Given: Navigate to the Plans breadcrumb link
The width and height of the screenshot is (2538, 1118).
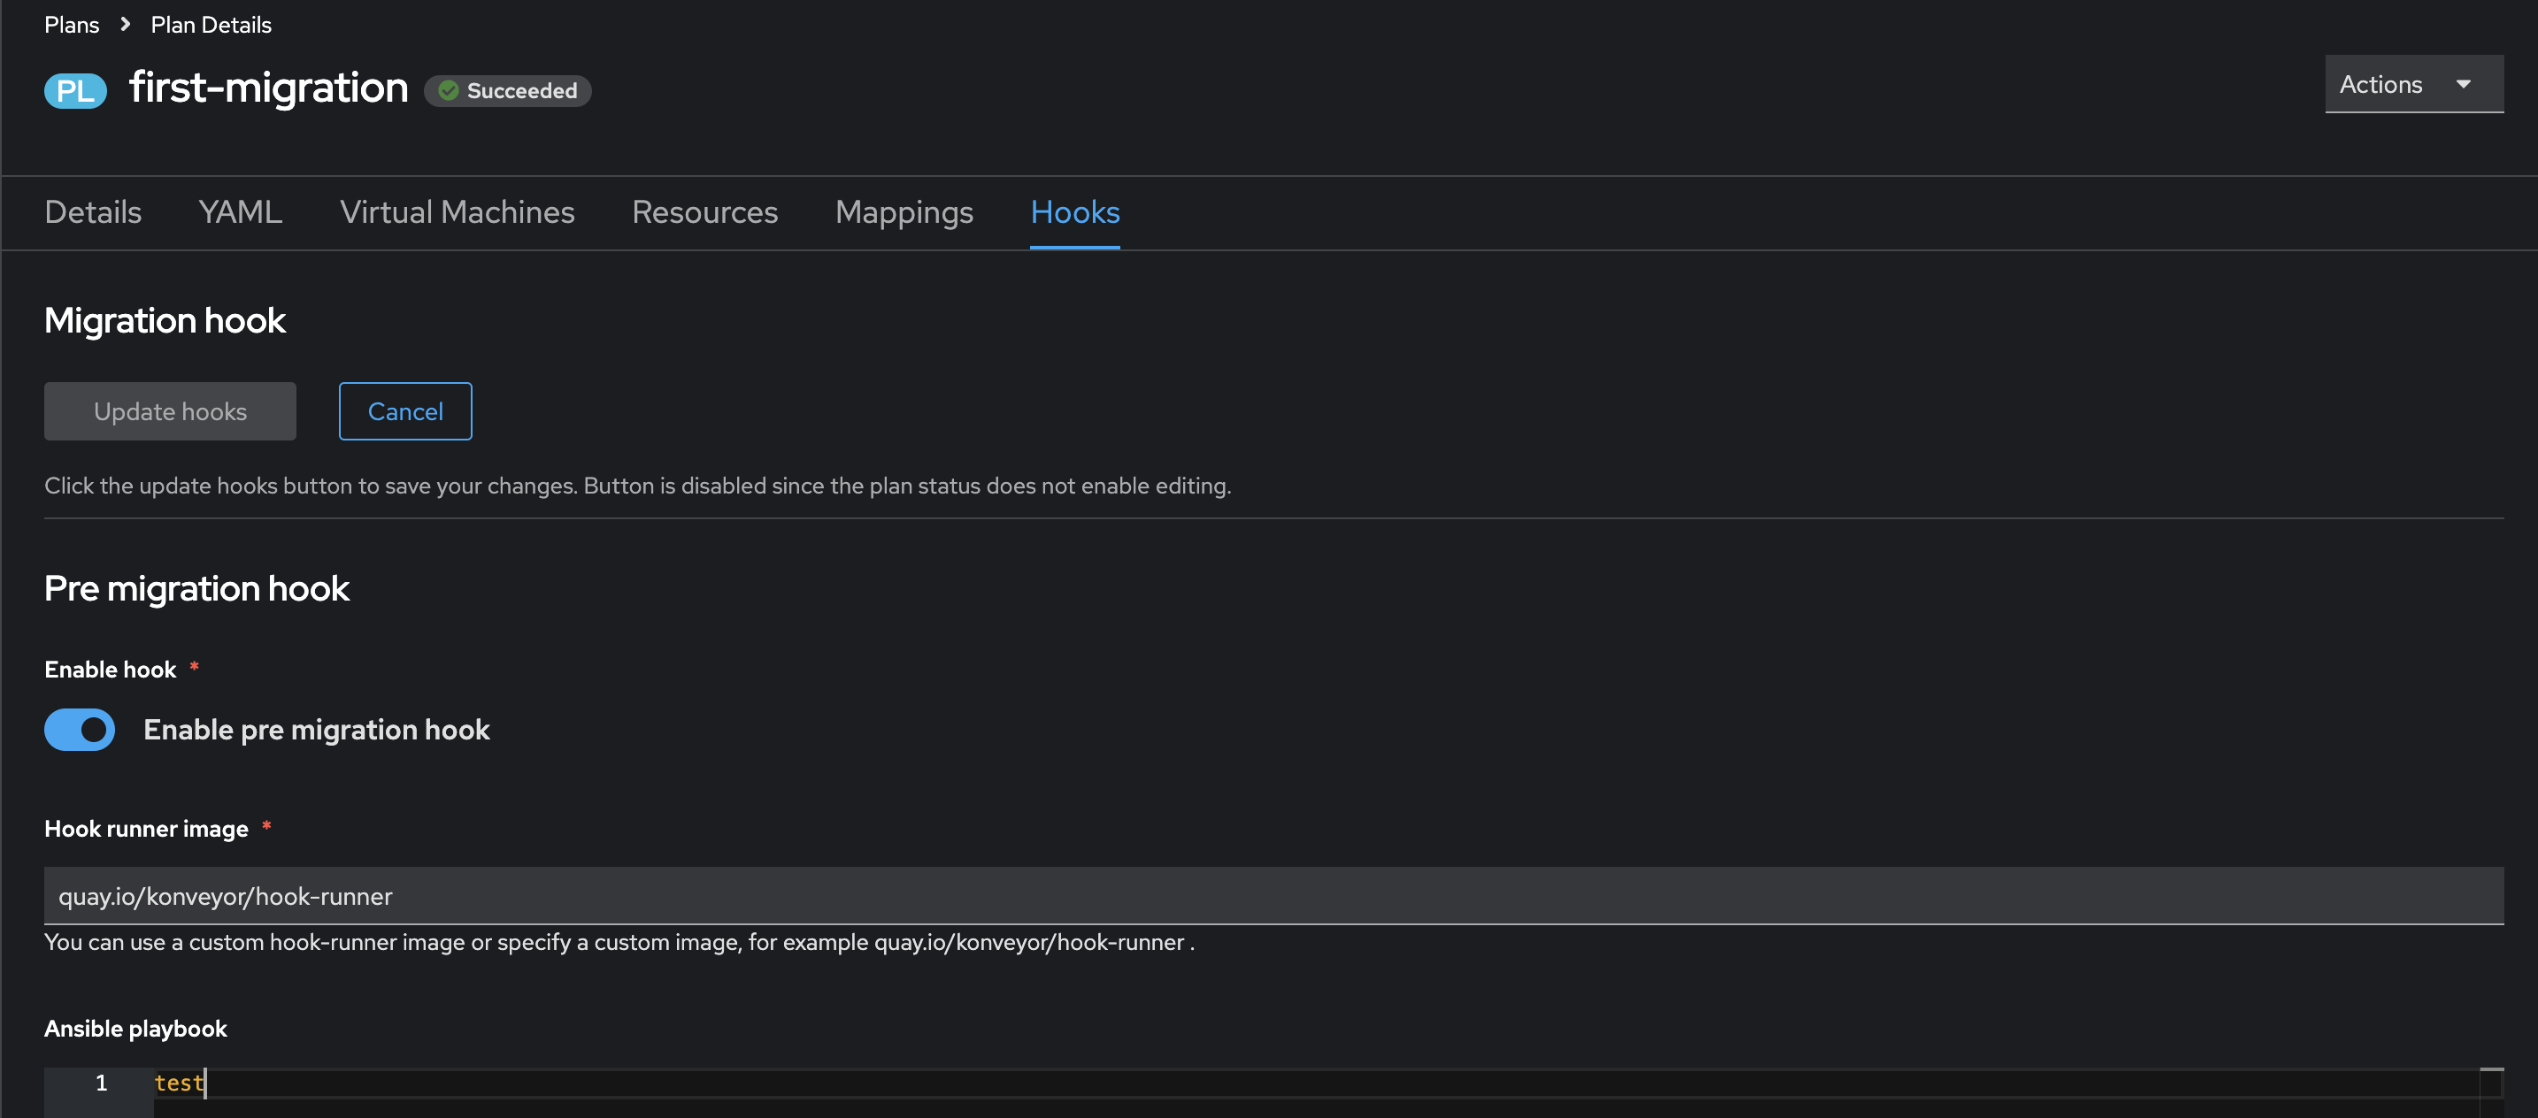Looking at the screenshot, I should tap(71, 25).
